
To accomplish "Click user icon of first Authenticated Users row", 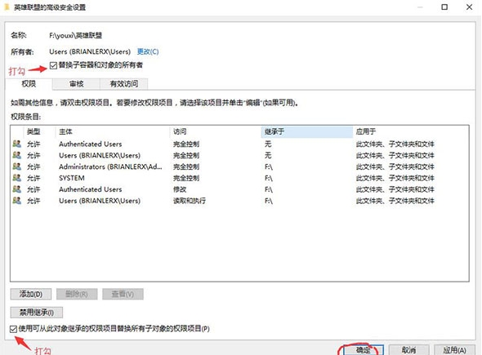I will [x=17, y=144].
